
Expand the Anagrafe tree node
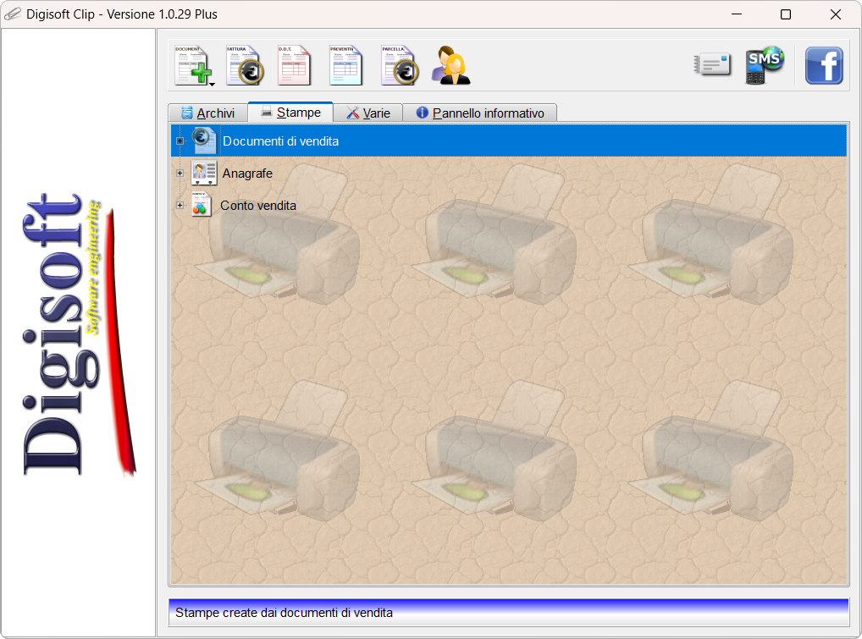coord(180,173)
